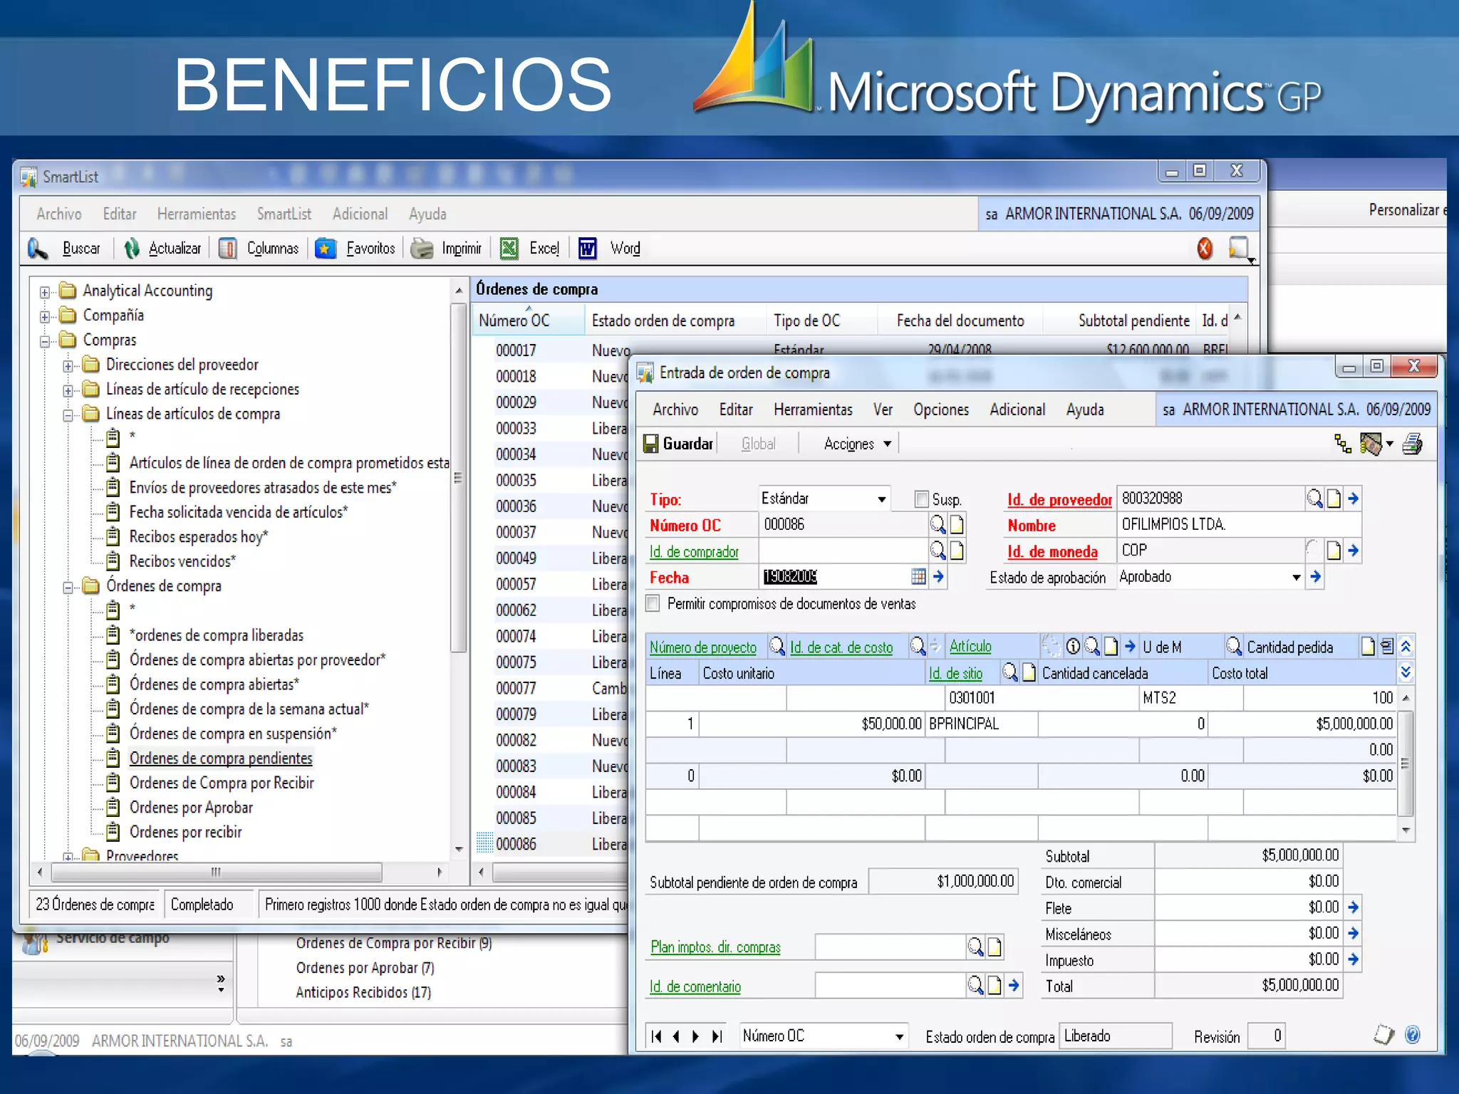1459x1094 pixels.
Task: Click the red stop icon in SmartList toolbar
Action: pyautogui.click(x=1205, y=248)
